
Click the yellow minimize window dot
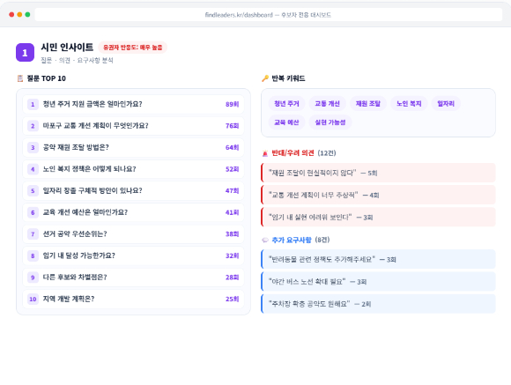tap(19, 15)
